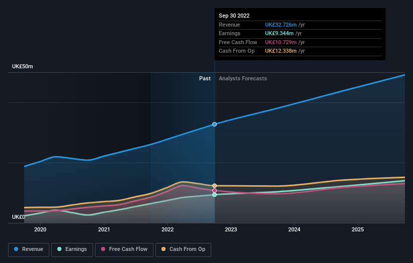
Task: Click the Past section label
Action: 205,79
